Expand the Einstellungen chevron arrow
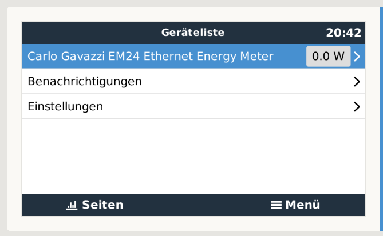Screen dimensions: 383x236 click(x=357, y=107)
